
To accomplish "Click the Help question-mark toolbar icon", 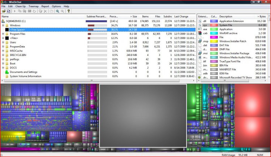I will pos(69,11).
